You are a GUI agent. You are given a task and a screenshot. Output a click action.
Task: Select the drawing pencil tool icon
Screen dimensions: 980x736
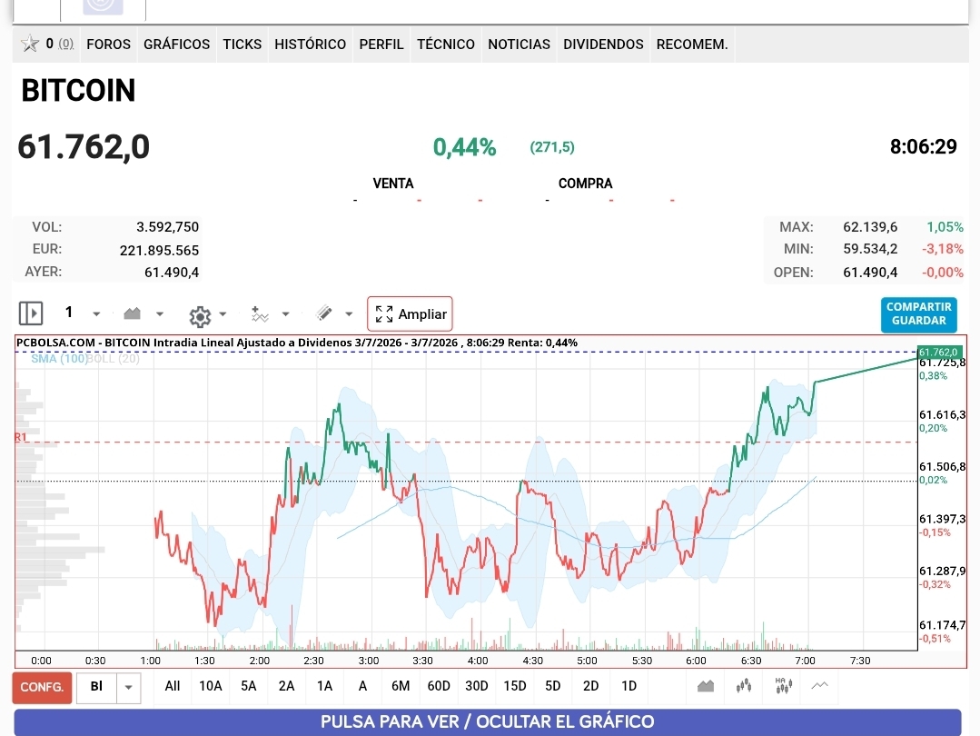tap(324, 313)
